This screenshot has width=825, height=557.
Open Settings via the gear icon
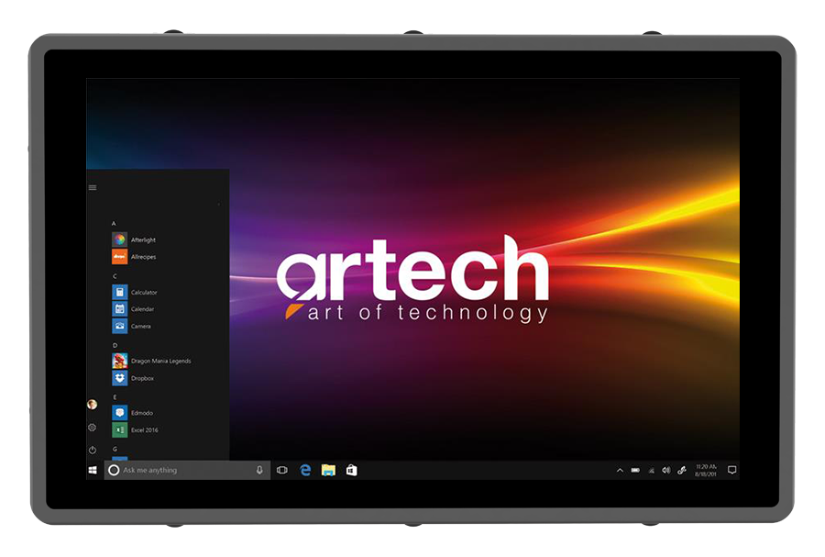point(93,428)
